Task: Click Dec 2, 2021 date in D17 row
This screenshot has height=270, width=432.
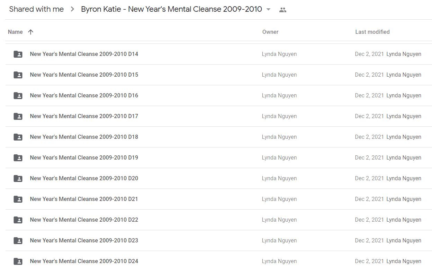Action: tap(369, 116)
